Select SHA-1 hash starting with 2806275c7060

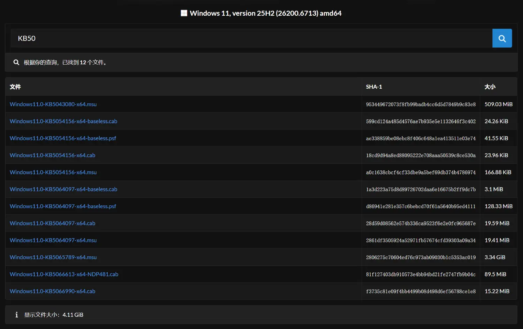(421, 257)
